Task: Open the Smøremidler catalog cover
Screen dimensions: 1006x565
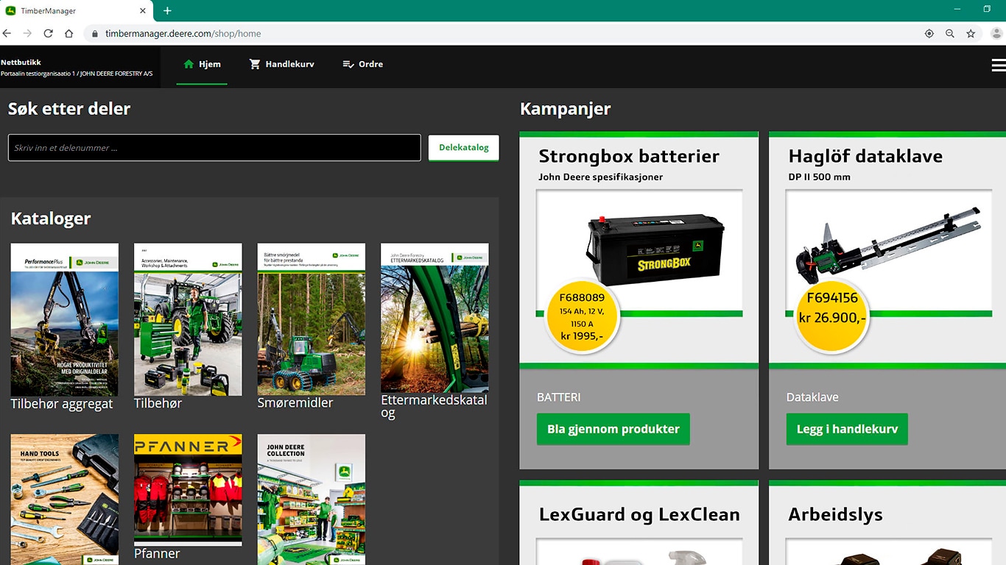Action: click(x=312, y=319)
